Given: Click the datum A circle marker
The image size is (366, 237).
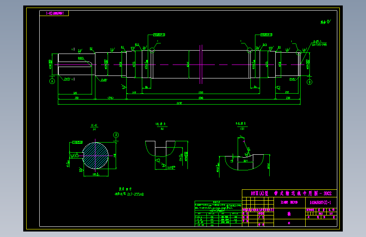Looking at the screenshot, I should 52,81.
